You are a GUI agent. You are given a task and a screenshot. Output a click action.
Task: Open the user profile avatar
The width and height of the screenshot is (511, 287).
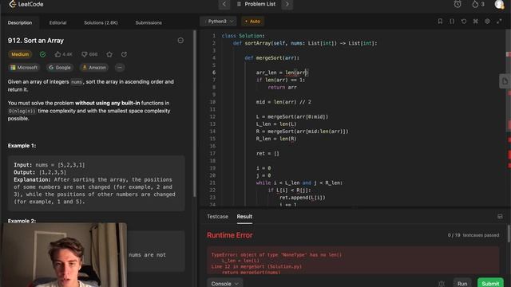[x=499, y=4]
